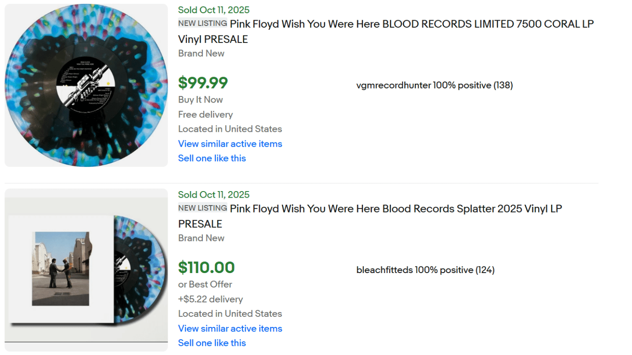Click Brand New condition under Splatter 2025 listing
This screenshot has width=632, height=355.
(x=201, y=238)
